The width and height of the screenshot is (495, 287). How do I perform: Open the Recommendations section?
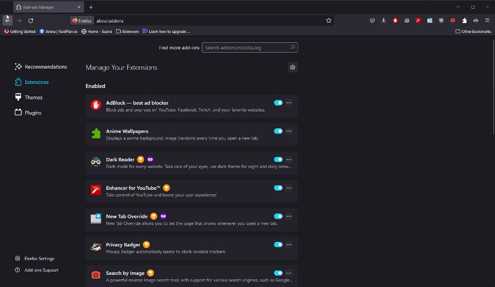point(41,67)
